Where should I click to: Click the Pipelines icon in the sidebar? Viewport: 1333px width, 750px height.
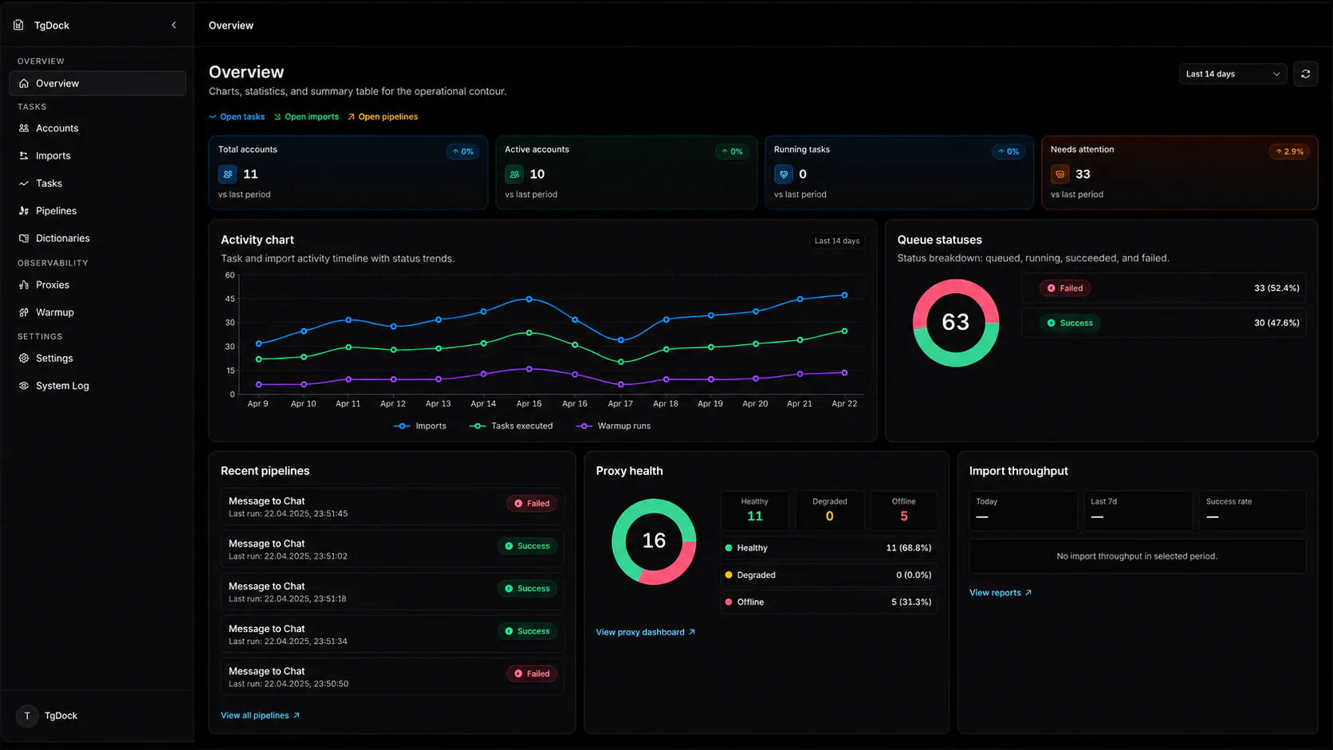(24, 210)
